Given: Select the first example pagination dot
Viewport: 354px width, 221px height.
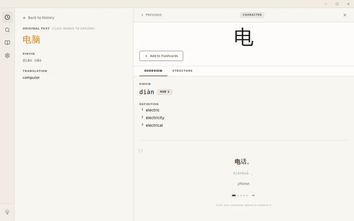Looking at the screenshot, I should coord(233,195).
